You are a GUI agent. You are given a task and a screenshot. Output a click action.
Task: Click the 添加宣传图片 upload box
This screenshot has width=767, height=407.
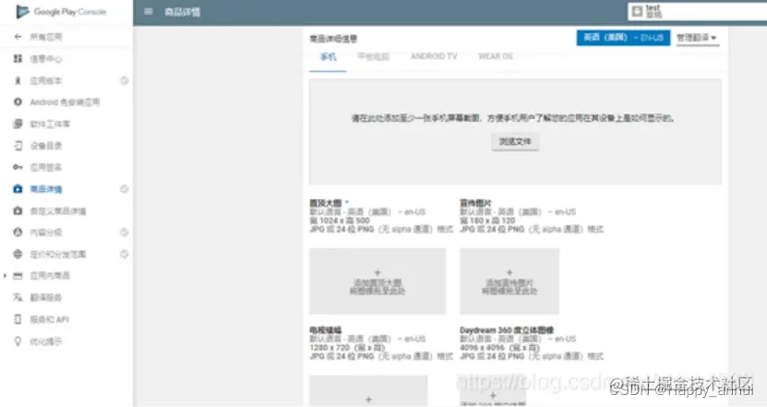click(509, 281)
